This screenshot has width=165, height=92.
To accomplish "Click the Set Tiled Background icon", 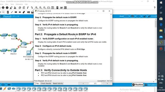I will click(145, 16).
